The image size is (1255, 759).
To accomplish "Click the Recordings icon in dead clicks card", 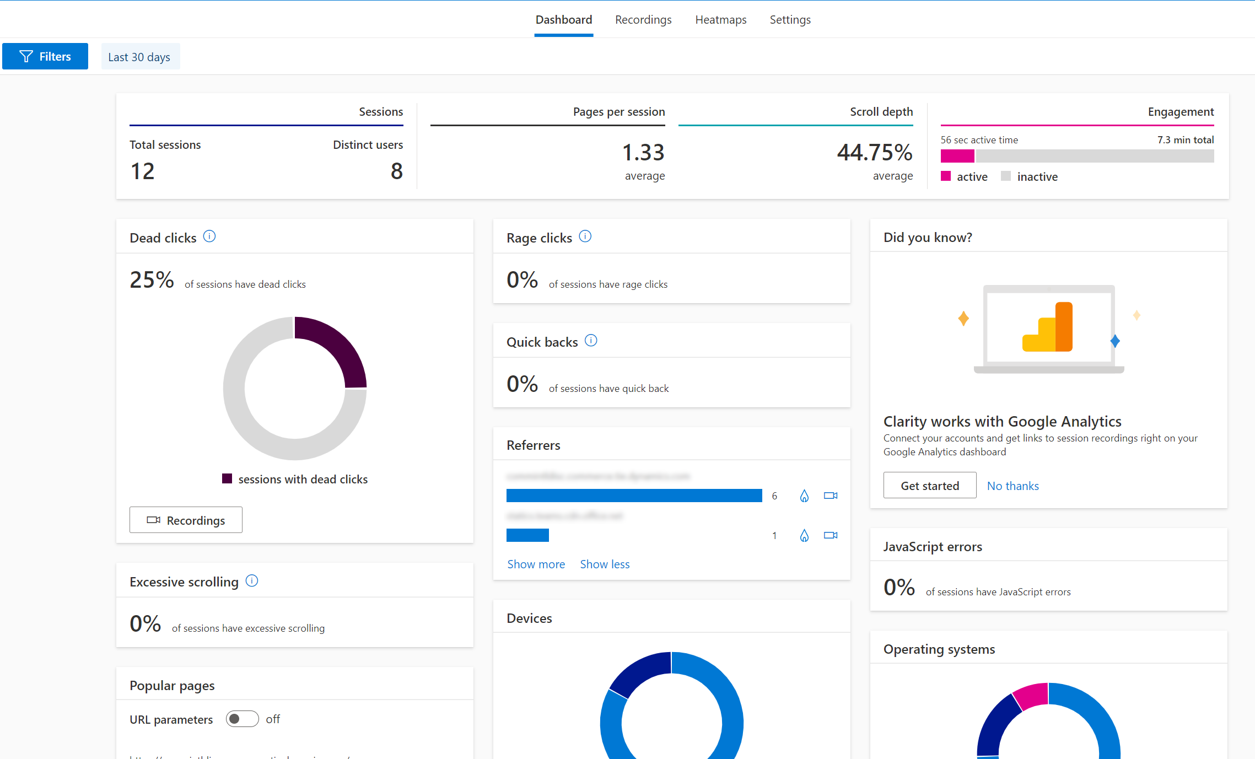I will (153, 520).
